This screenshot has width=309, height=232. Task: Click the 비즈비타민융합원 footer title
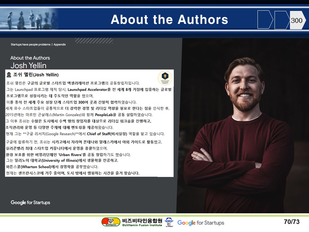pyautogui.click(x=142, y=220)
